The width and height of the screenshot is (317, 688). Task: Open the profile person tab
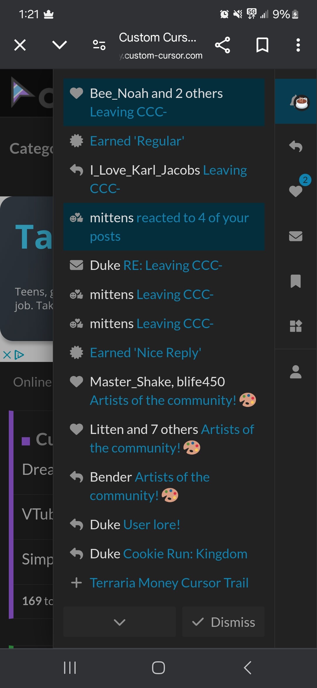(296, 372)
